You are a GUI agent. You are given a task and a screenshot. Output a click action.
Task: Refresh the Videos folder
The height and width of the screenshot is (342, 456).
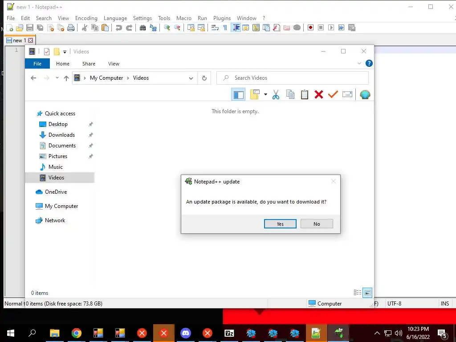coord(204,78)
